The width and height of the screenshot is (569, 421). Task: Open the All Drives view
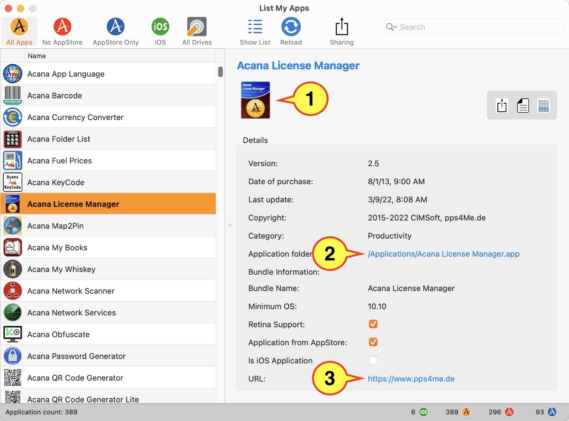(197, 31)
